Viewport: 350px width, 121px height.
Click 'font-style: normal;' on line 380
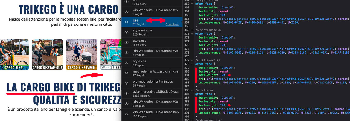[x=214, y=71]
